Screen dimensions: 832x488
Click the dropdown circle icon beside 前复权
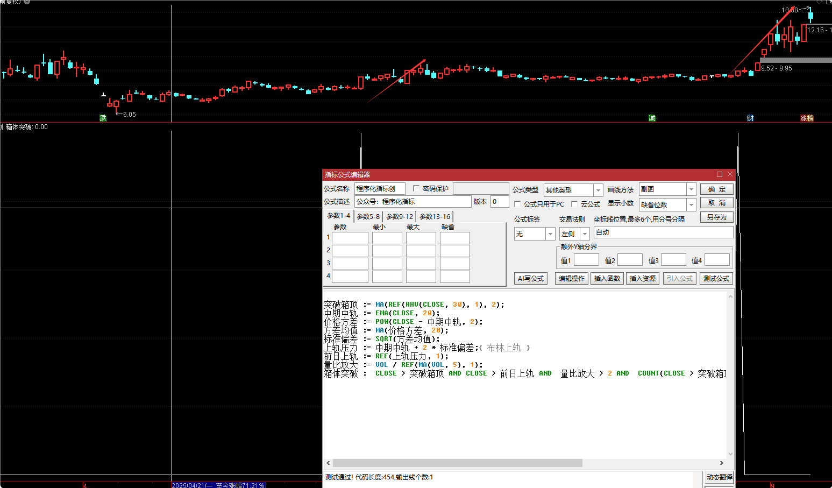point(27,2)
